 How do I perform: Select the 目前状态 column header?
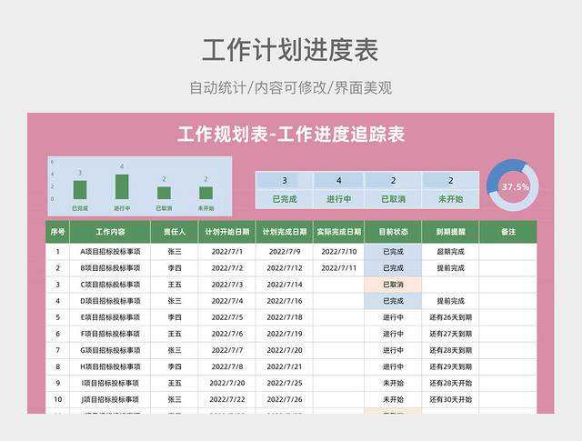pyautogui.click(x=393, y=232)
